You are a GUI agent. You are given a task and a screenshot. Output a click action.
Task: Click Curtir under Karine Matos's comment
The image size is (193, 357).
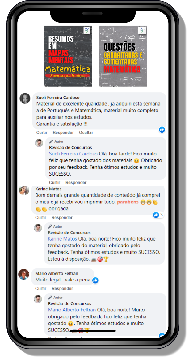[41, 217]
